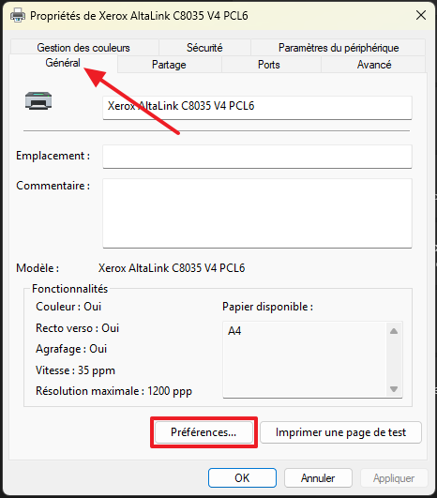Click the Modèle value Xerox AltaLink C8035 V4 PCL6
The height and width of the screenshot is (498, 437).
[x=172, y=268]
